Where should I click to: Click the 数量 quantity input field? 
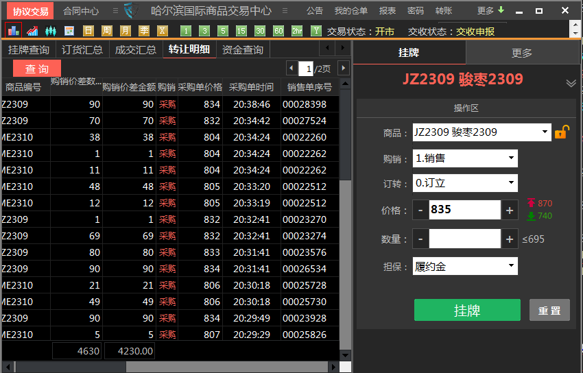click(x=464, y=239)
